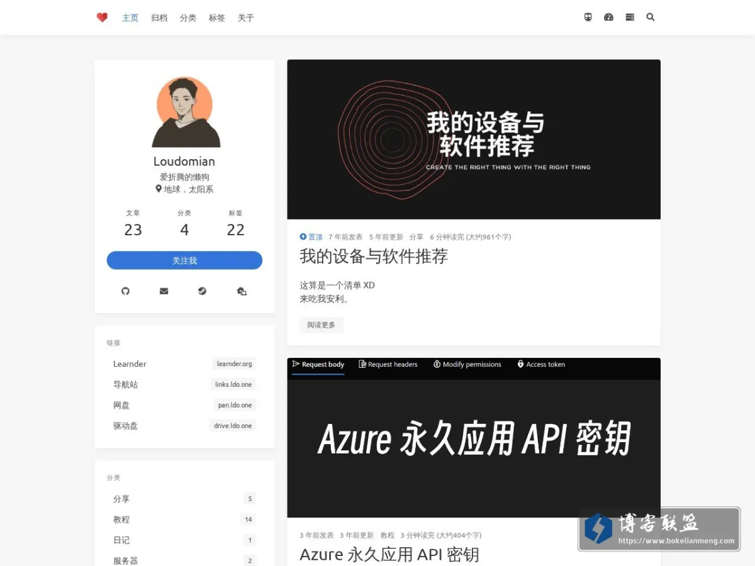Open the 驱动盘 link row
This screenshot has height=566, width=755.
[184, 426]
